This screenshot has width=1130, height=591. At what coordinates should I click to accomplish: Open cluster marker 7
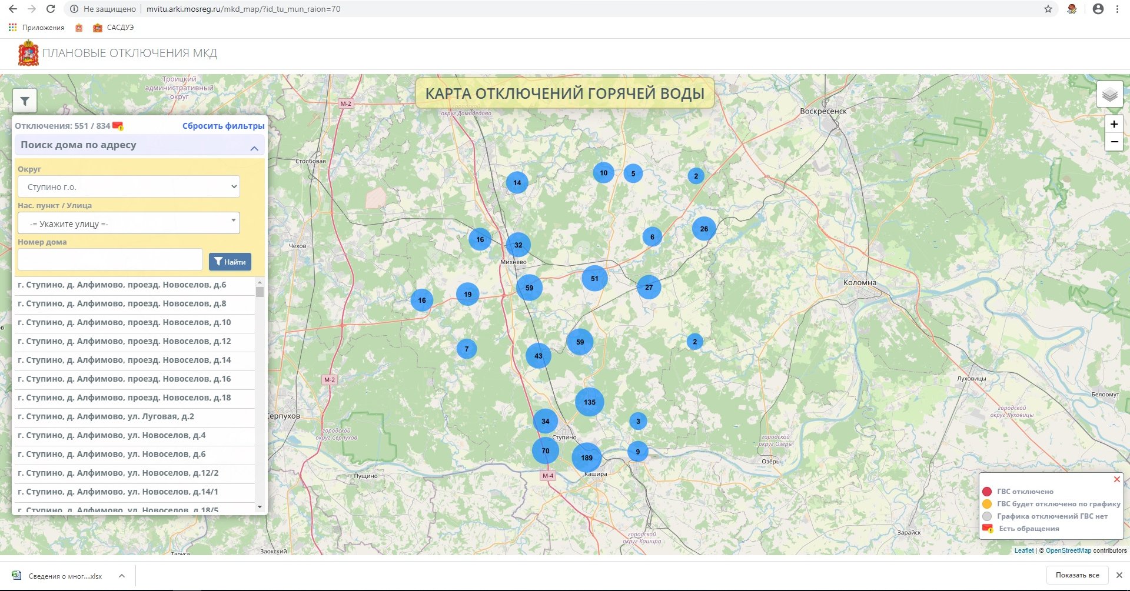(467, 349)
